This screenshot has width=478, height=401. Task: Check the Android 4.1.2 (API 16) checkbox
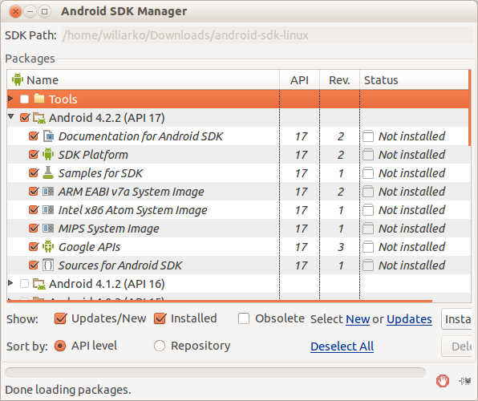(24, 284)
